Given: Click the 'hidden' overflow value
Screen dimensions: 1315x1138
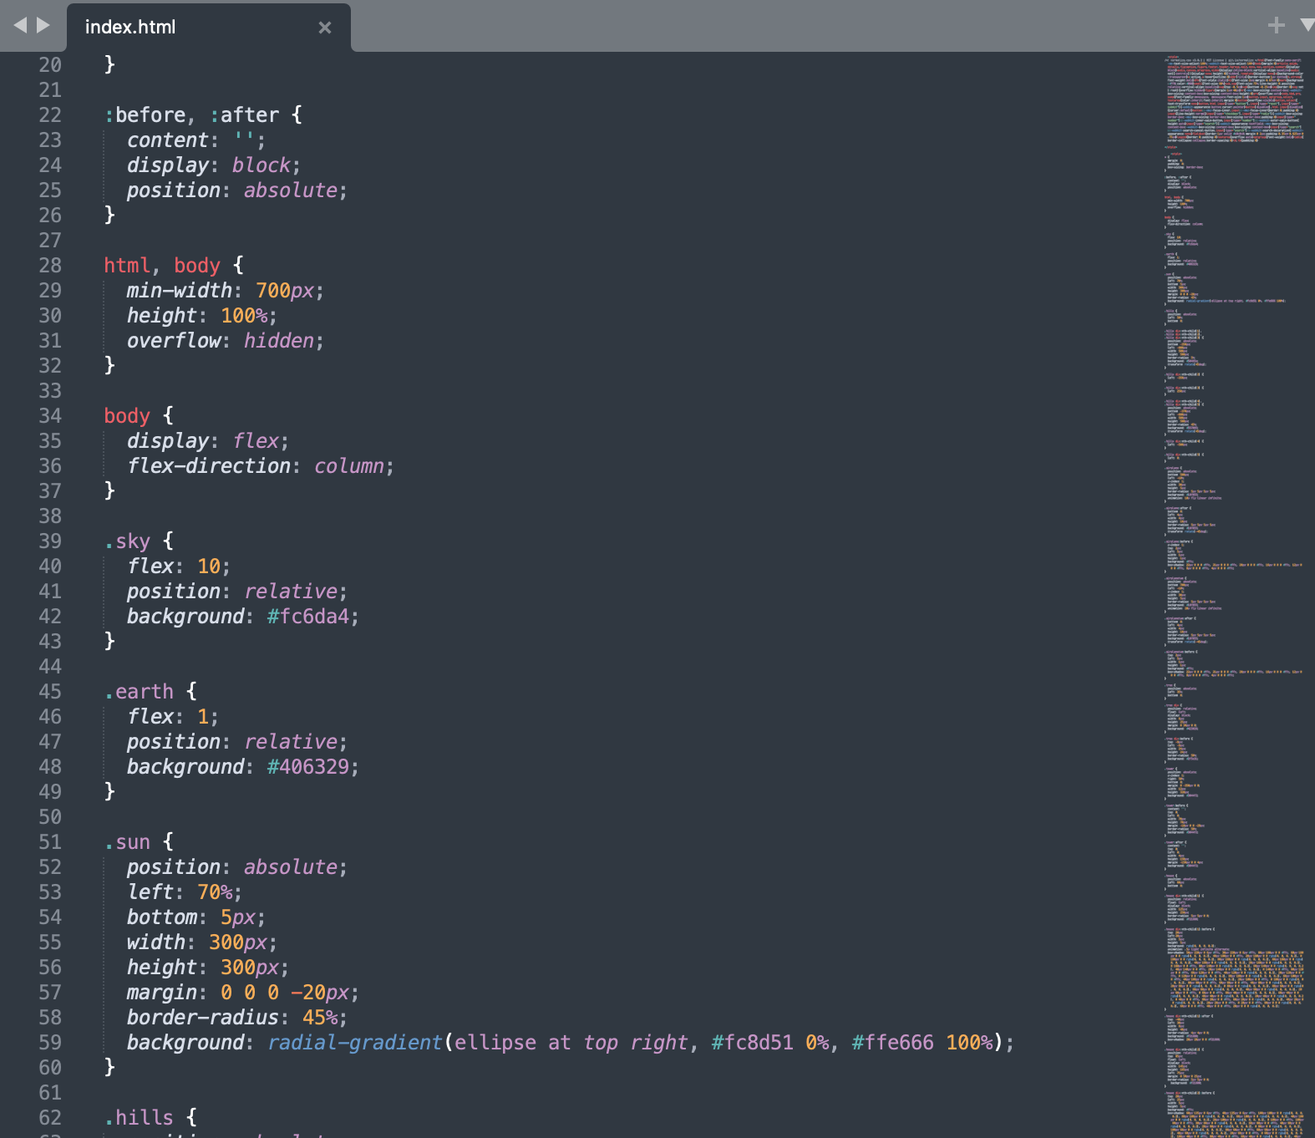Looking at the screenshot, I should 279,341.
